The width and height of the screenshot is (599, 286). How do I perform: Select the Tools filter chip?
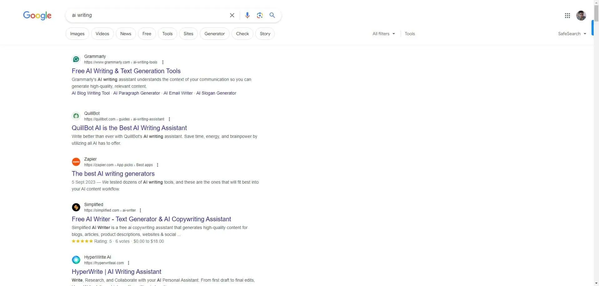(x=167, y=34)
